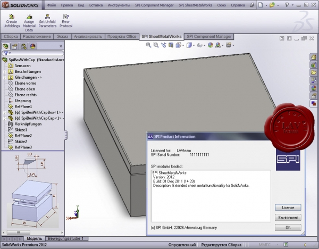Open the Инструменты menu
319x249 pixels.
pos(119,5)
